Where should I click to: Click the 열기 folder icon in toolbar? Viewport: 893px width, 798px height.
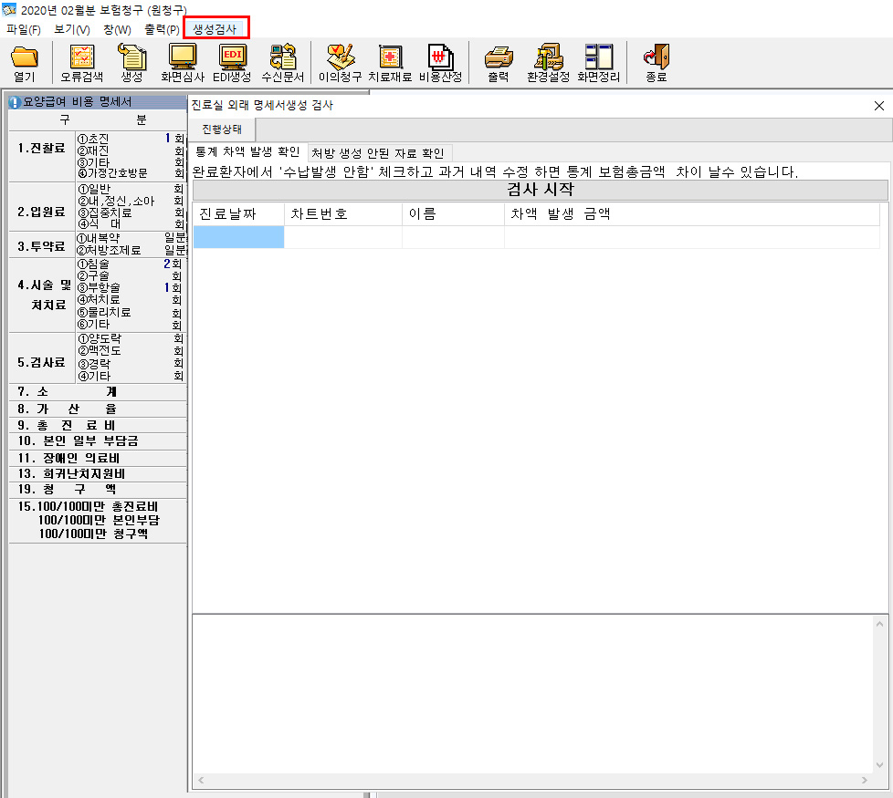click(x=25, y=62)
